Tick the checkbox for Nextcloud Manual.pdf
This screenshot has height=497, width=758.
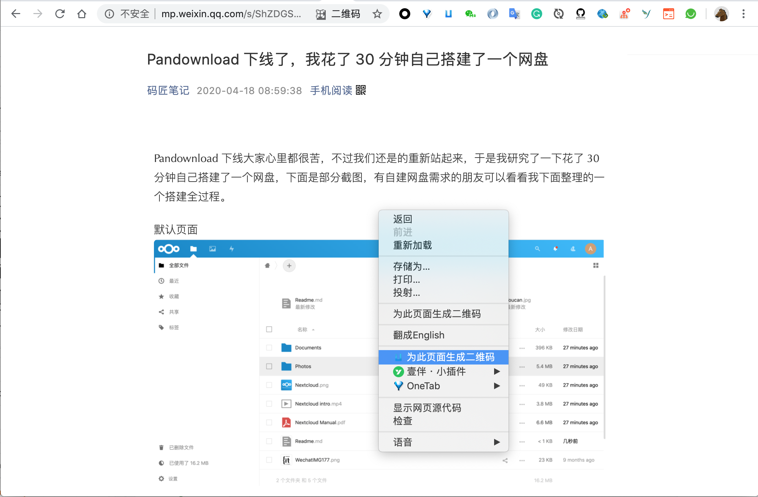pos(269,423)
